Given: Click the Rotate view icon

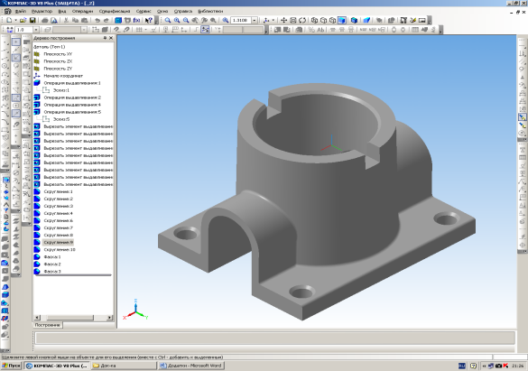Looking at the screenshot, I should pos(302,20).
